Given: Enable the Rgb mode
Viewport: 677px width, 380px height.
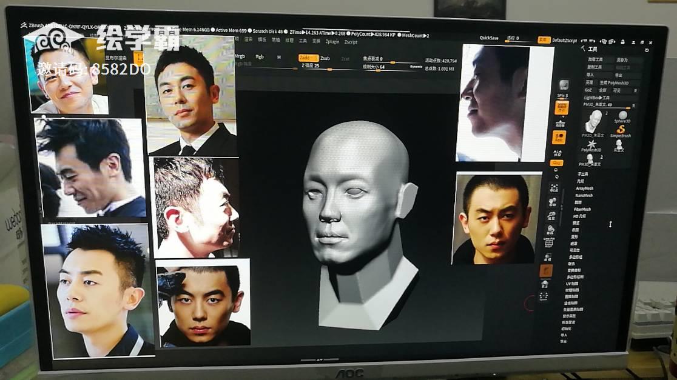Looking at the screenshot, I should [260, 56].
